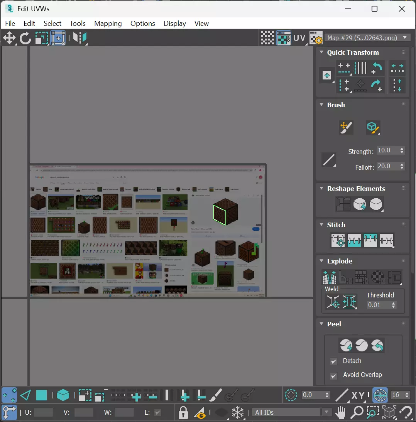Click the Linear Align vertical bars icon
Viewport: 416px width, 422px height.
coord(360,68)
